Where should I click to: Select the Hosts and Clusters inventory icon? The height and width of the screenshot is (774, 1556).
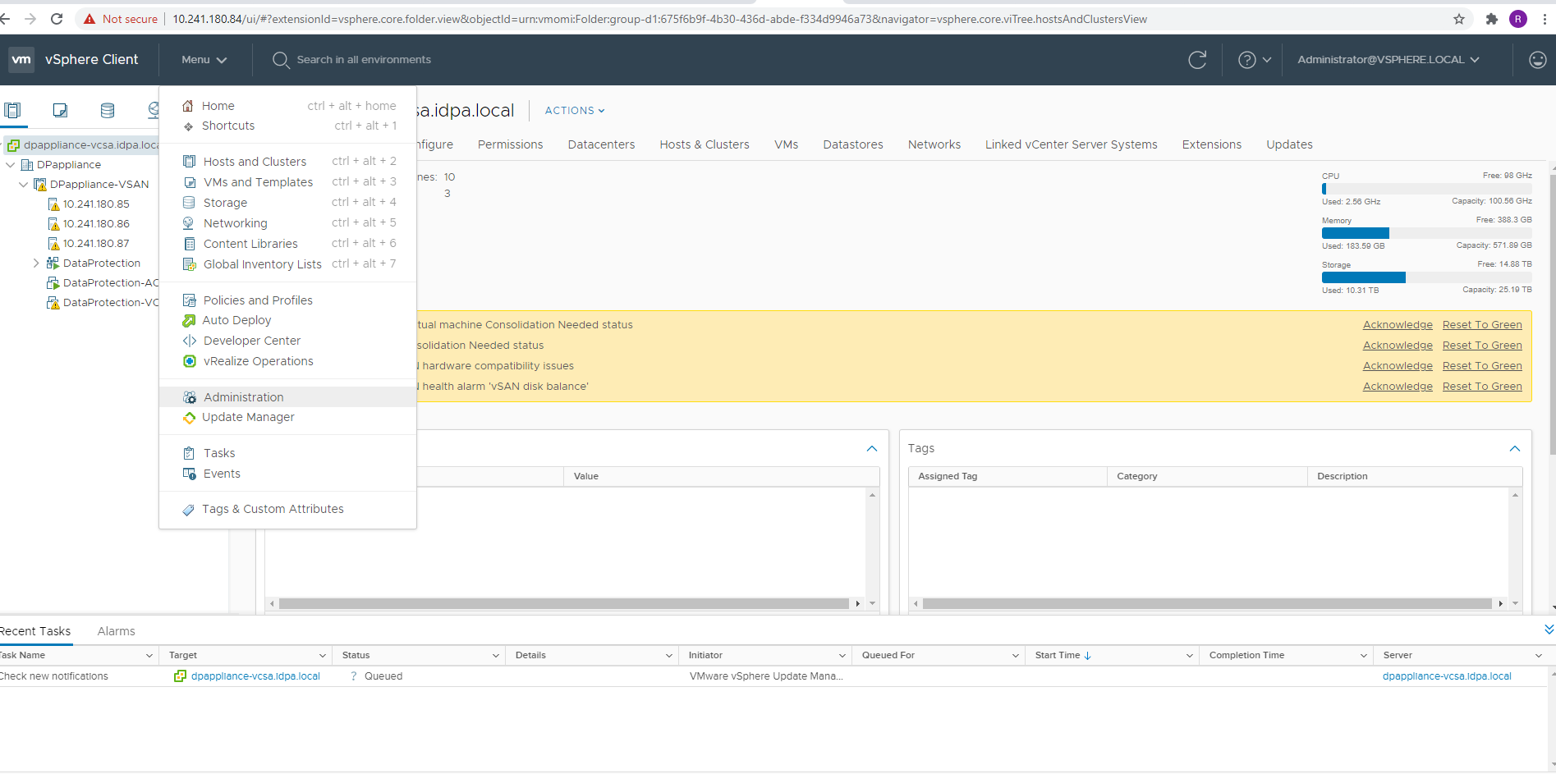(13, 110)
